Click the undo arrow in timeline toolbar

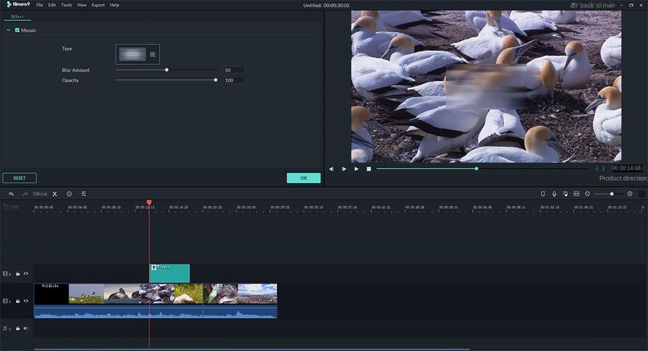coord(11,194)
